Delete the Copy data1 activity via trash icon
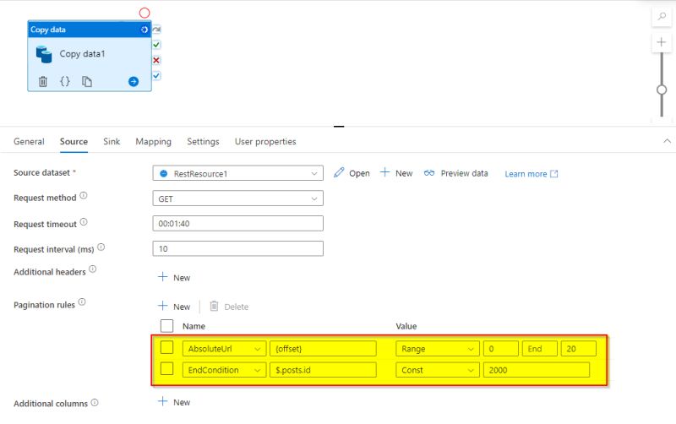Viewport: 676px width, 424px height. click(43, 81)
